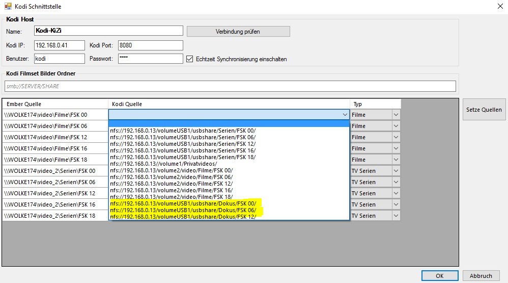Select nfs volume2/video/Filme/FSK 06/ entry
This screenshot has width=508, height=283.
coord(229,177)
